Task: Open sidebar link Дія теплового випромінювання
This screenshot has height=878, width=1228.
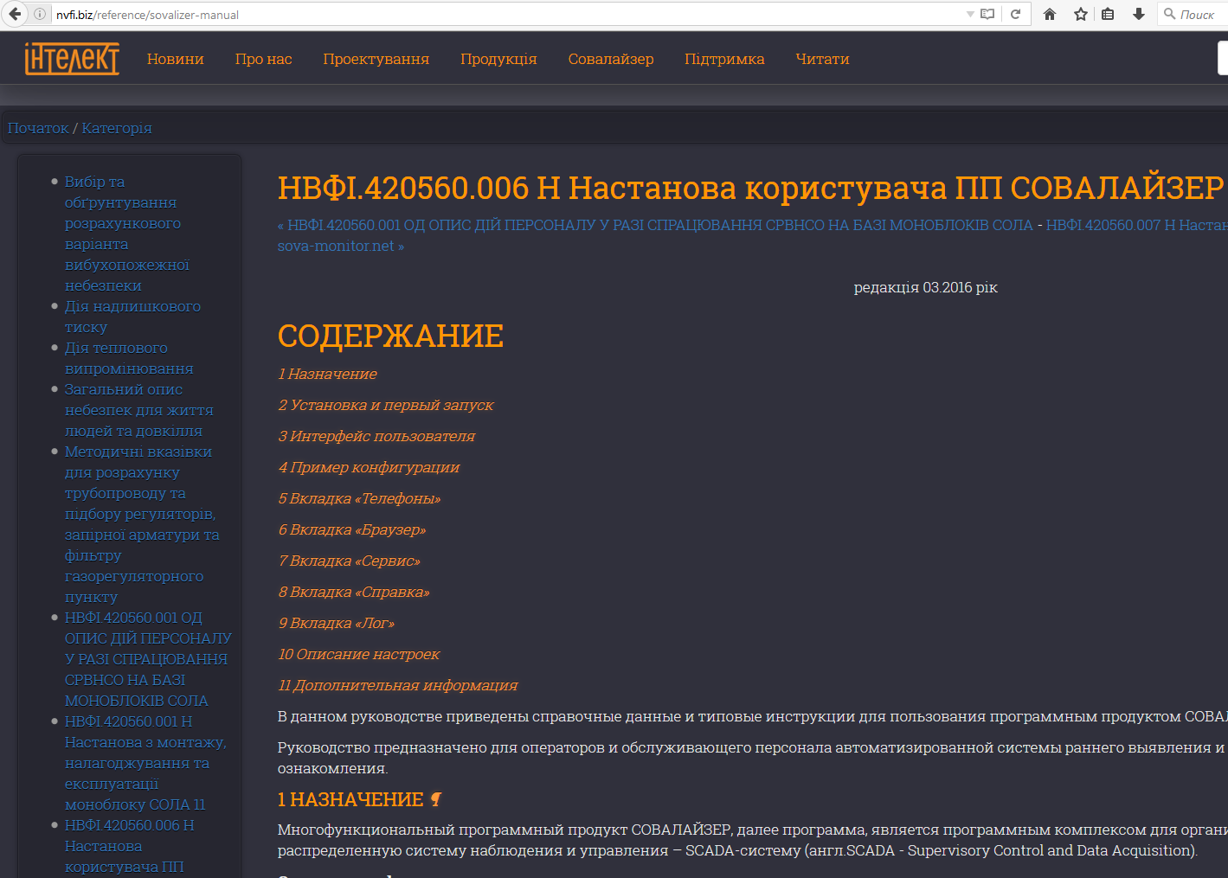Action: pos(129,358)
